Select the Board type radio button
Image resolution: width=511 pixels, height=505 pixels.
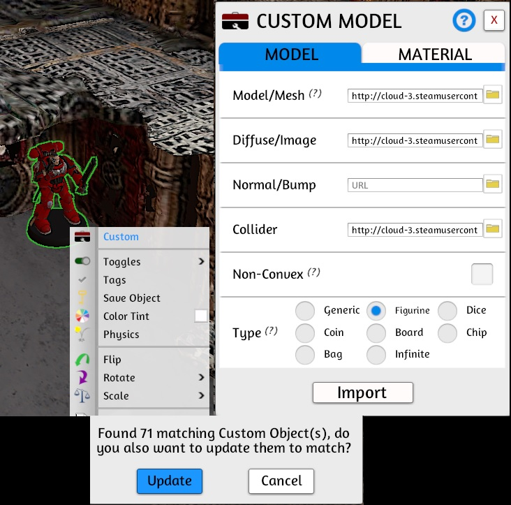point(376,333)
